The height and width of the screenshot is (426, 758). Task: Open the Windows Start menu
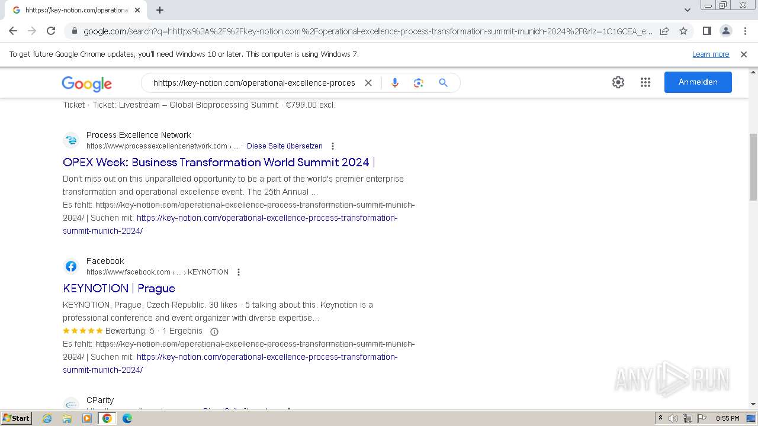click(16, 418)
